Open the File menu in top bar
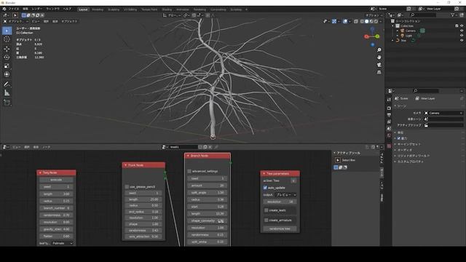Screen dimensions: 466x262 pos(13,9)
